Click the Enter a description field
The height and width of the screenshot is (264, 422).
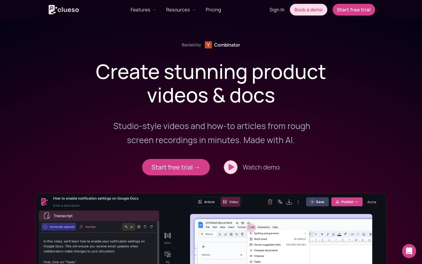pos(66,206)
